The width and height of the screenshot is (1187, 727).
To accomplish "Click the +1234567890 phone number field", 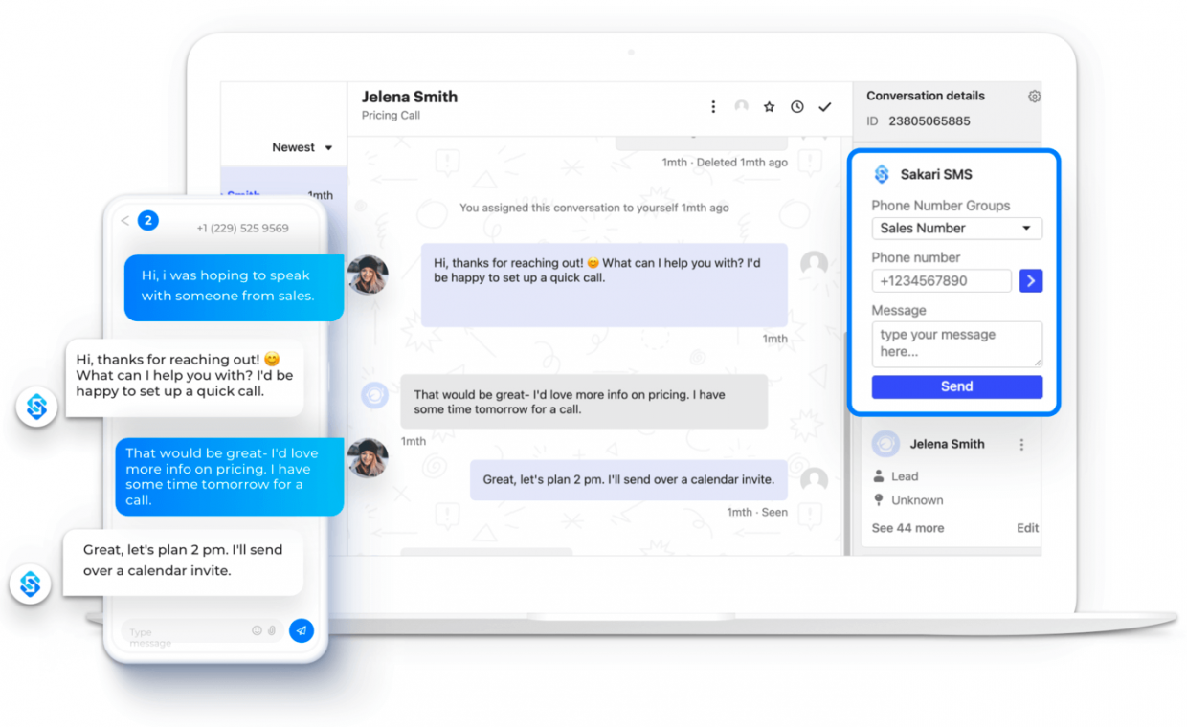I will pos(941,280).
